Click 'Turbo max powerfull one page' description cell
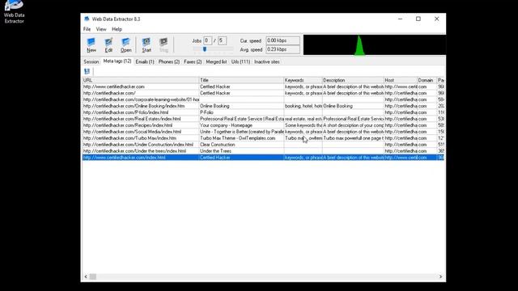The height and width of the screenshot is (291, 518). (x=353, y=138)
